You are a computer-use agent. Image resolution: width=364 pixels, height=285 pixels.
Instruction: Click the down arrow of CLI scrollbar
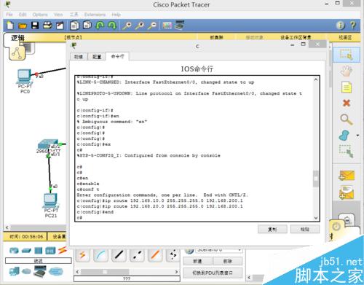pyautogui.click(x=316, y=217)
